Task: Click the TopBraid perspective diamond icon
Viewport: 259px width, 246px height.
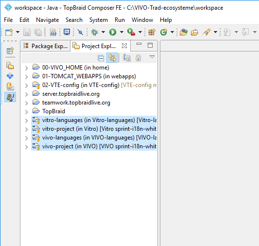Action: [10, 76]
